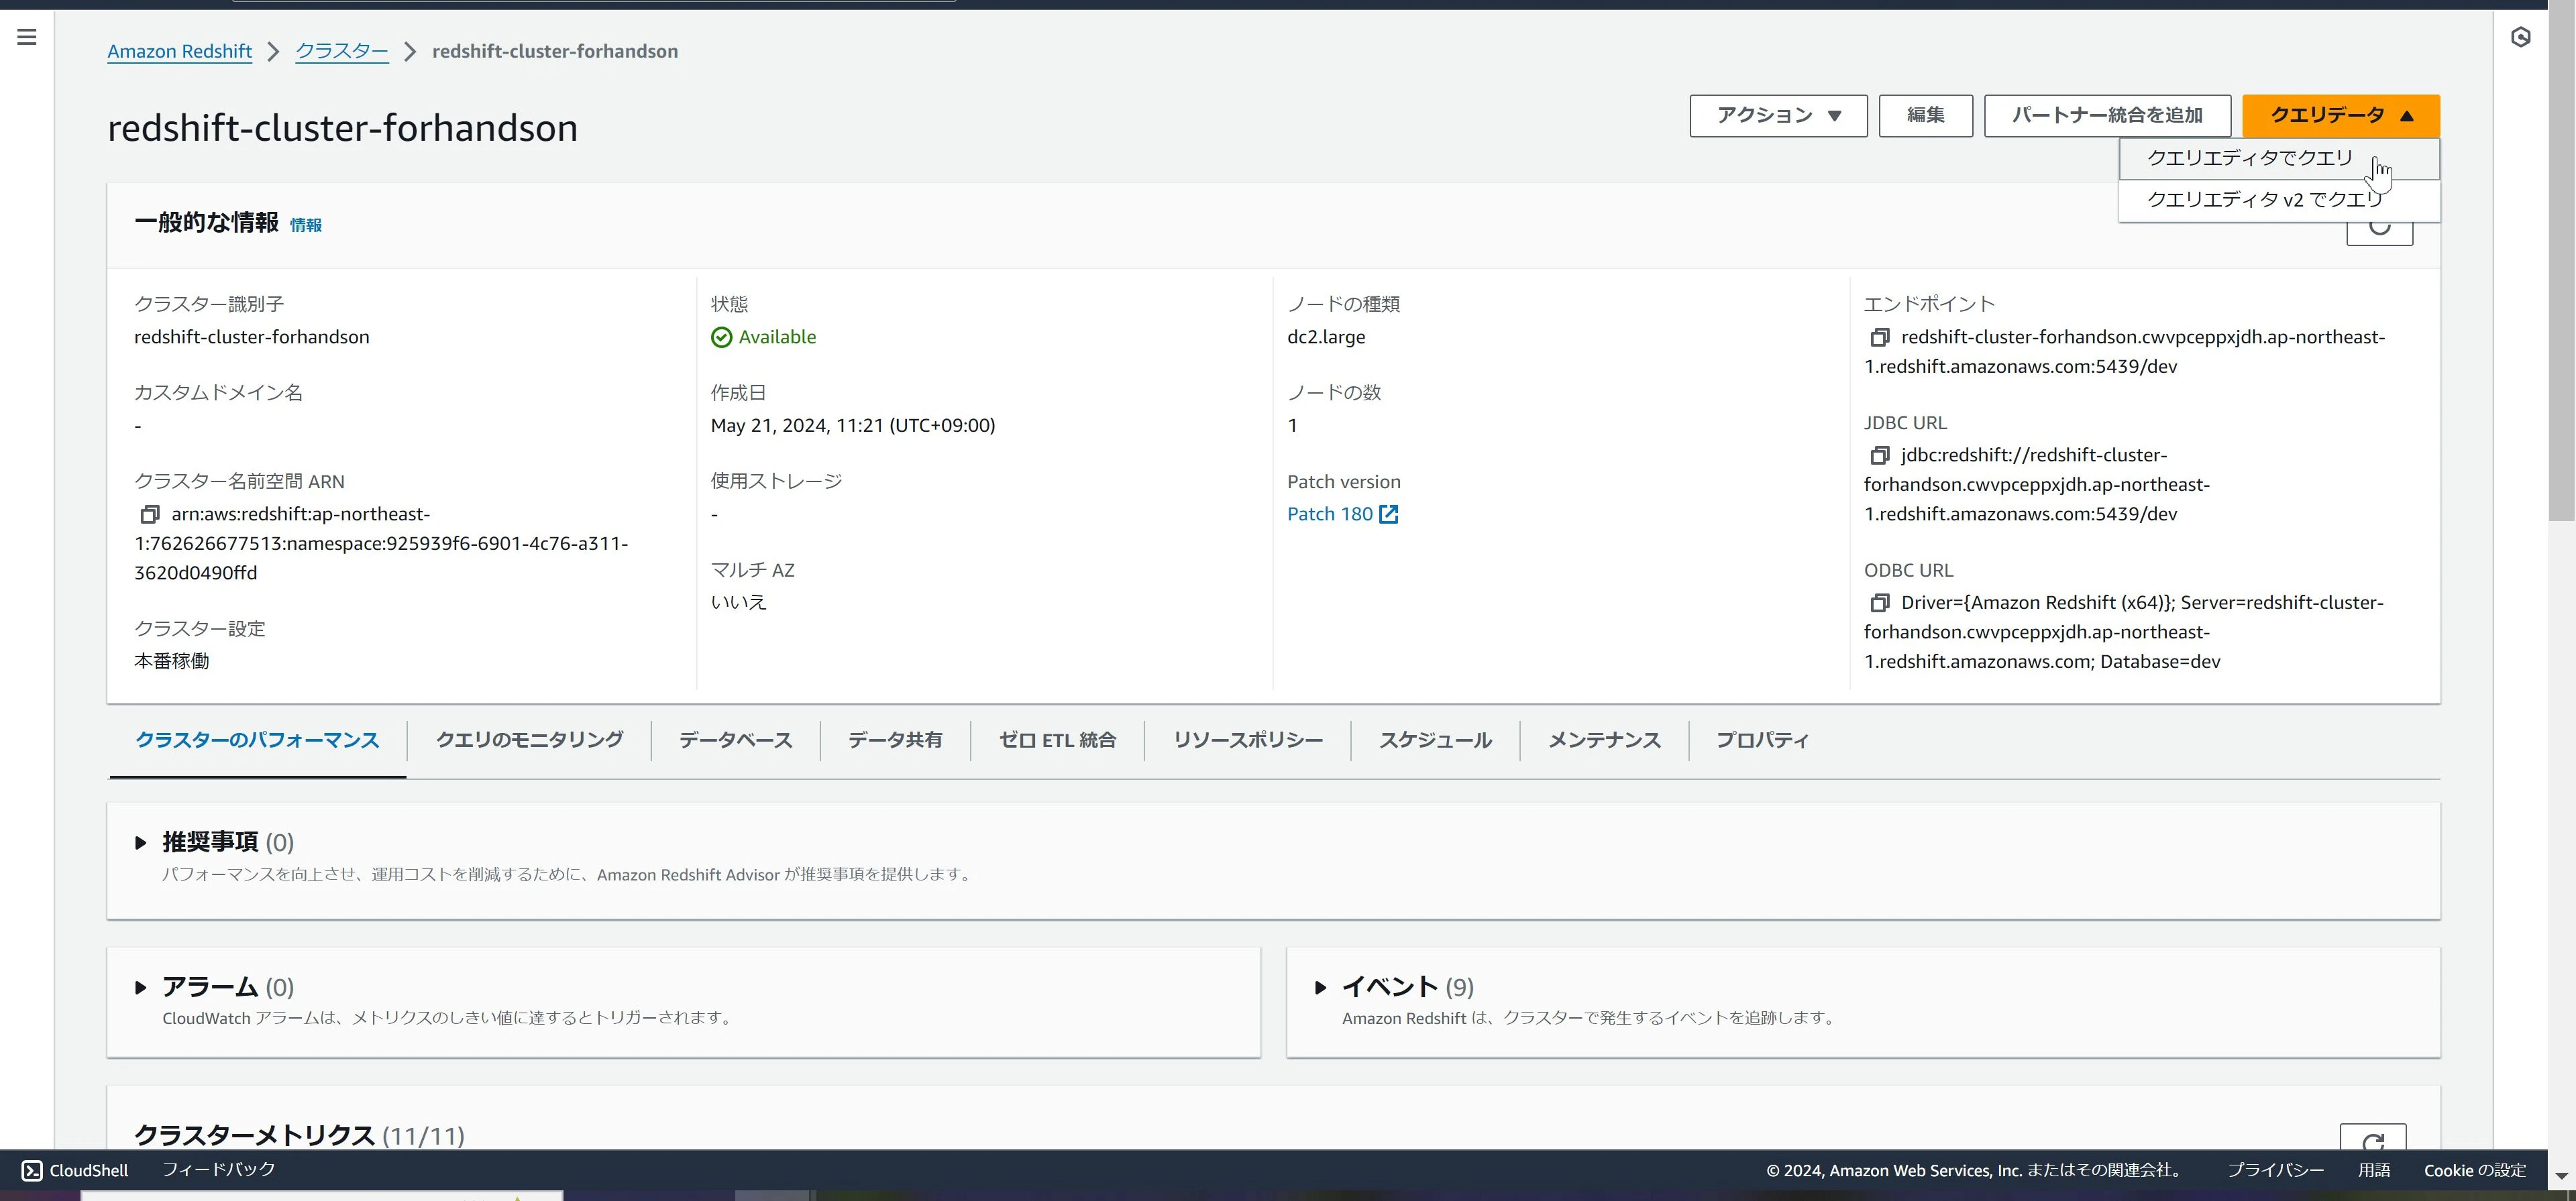Open 用語 footer link

[2374, 1171]
